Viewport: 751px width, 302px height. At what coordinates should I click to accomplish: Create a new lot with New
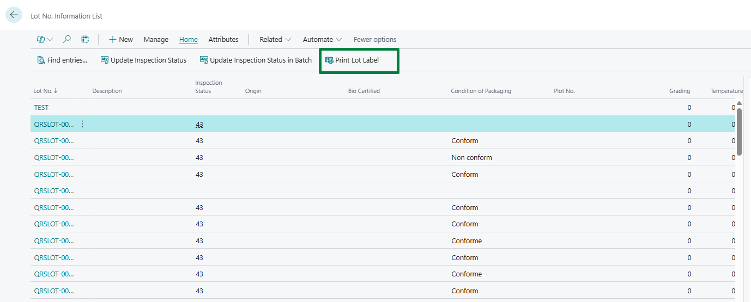[x=121, y=39]
